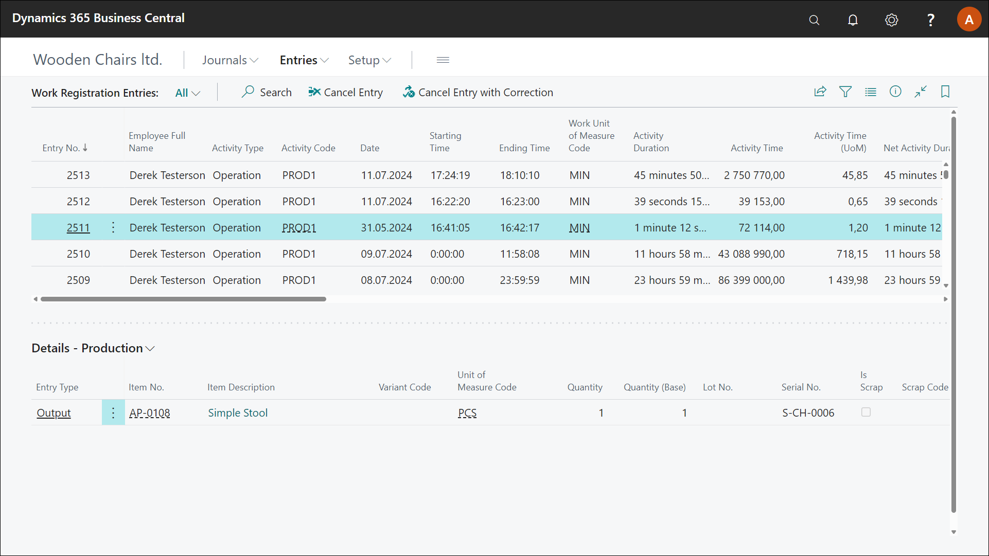The height and width of the screenshot is (556, 989).
Task: Expand Details - Production dropdown
Action: (93, 348)
